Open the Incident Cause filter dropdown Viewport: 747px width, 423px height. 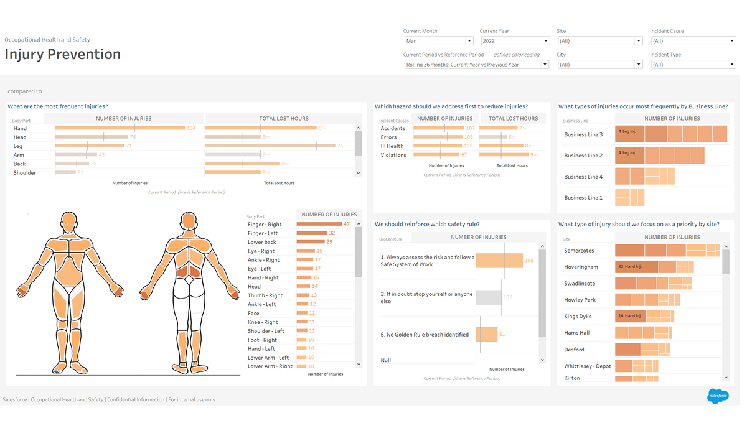pyautogui.click(x=693, y=41)
